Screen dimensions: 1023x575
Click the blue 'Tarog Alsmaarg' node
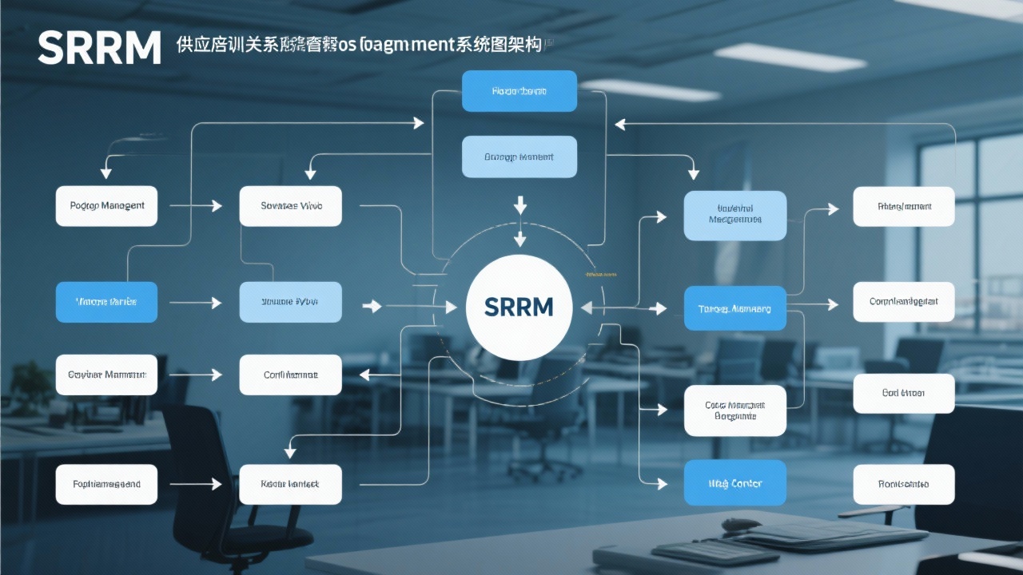[734, 308]
